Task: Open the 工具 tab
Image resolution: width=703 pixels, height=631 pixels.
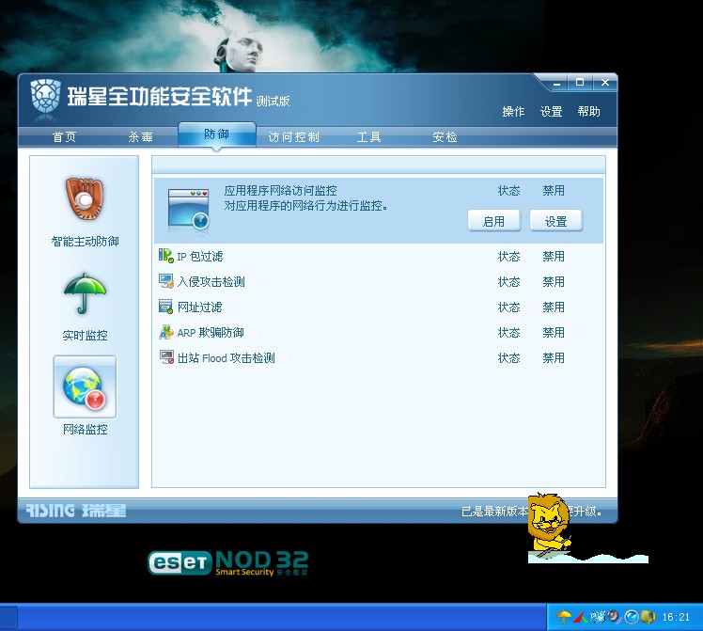Action: 369,136
